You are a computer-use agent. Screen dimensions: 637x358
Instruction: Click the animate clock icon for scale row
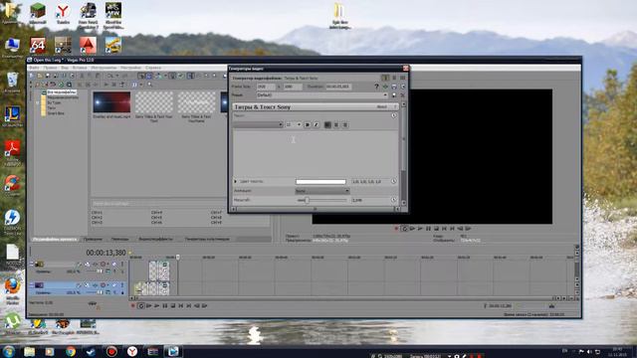click(x=394, y=200)
